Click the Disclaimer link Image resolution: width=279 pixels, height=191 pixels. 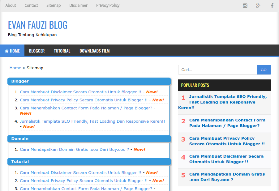78,5
